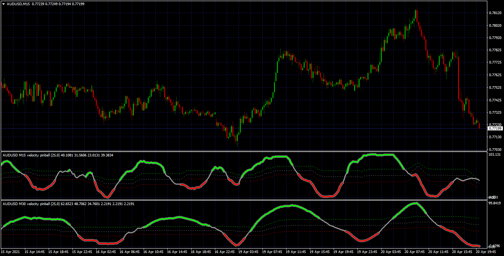Click the 0.78120 price scale label
504x256 pixels.
pyautogui.click(x=495, y=13)
